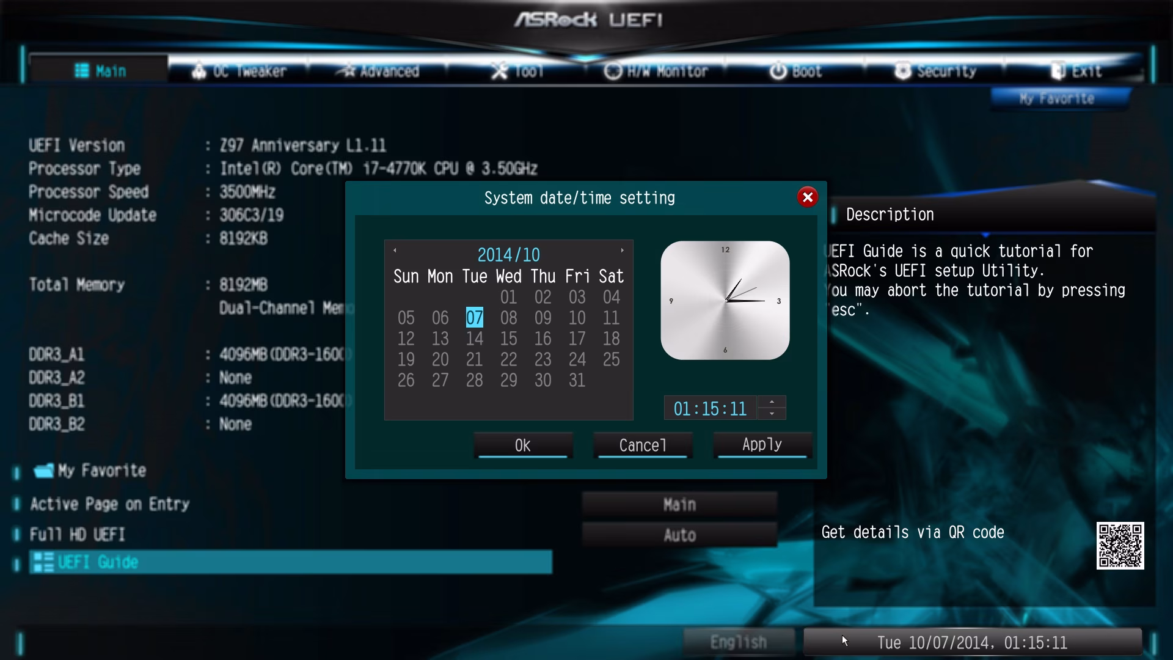The image size is (1173, 660).
Task: Click the Advanced star icon
Action: click(x=346, y=71)
